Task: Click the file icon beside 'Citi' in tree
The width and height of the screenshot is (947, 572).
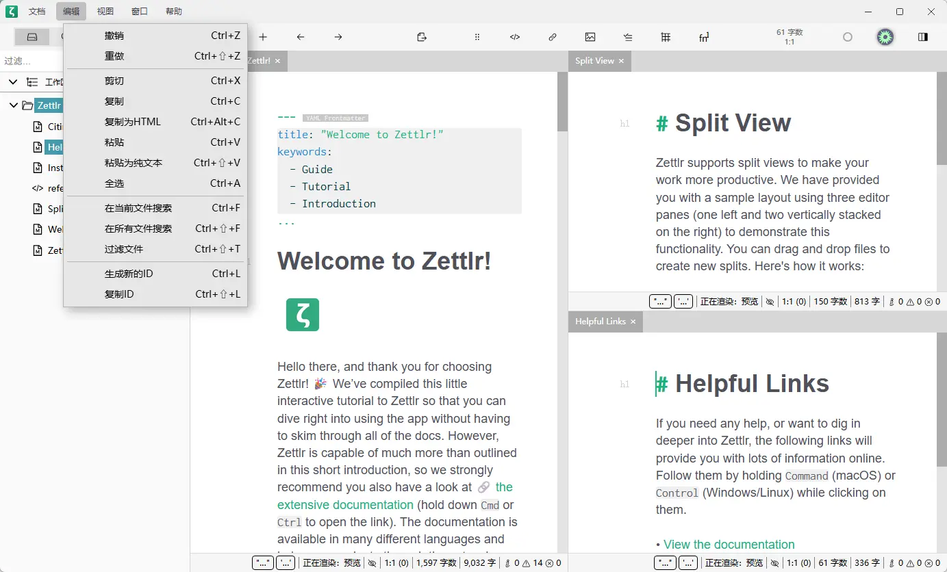Action: (x=38, y=127)
